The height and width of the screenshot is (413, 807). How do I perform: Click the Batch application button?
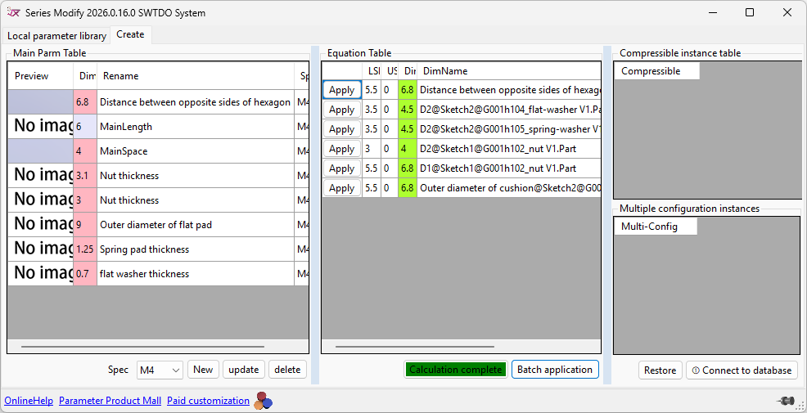point(554,370)
